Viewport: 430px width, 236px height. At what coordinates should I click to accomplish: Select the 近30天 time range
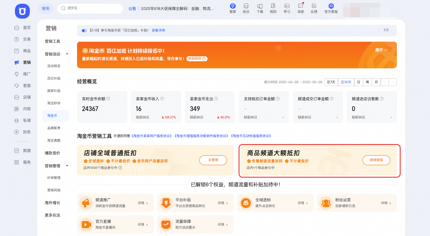tap(346, 82)
